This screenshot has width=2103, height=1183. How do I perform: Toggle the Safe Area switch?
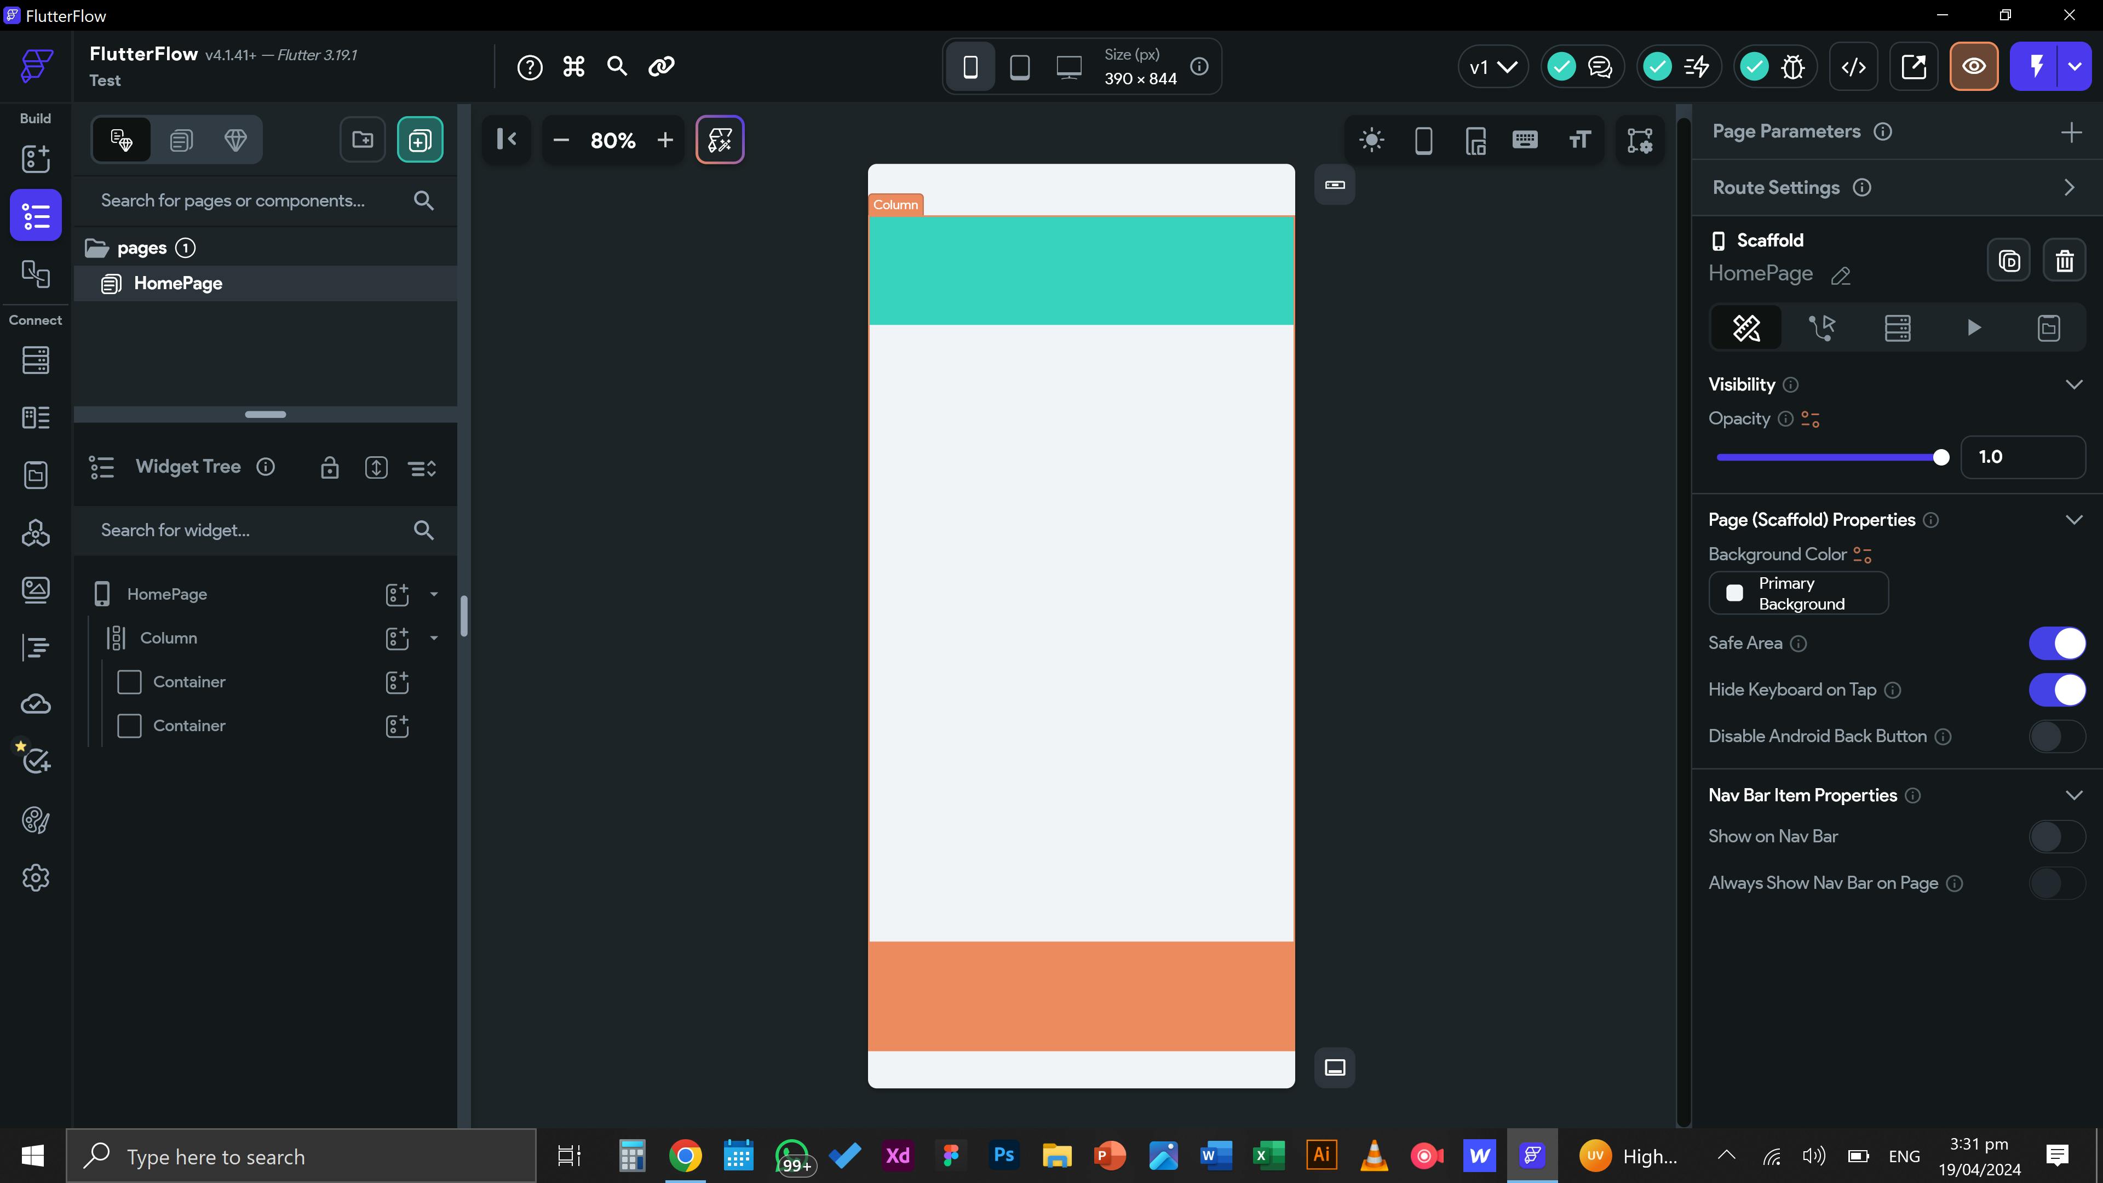[2056, 644]
